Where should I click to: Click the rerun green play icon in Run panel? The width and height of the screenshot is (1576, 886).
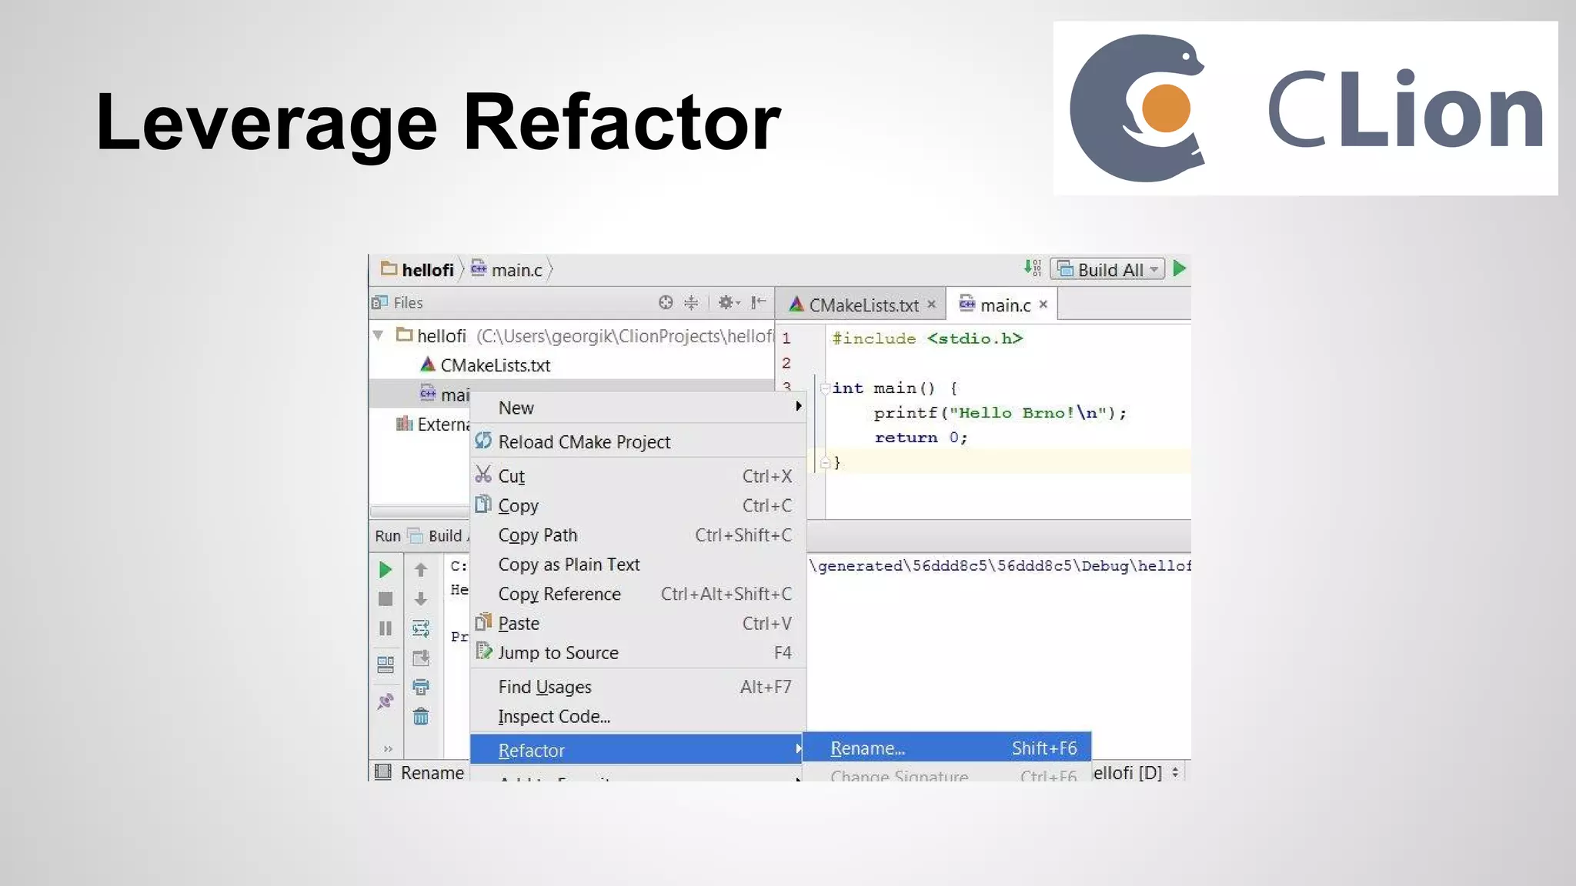[386, 569]
